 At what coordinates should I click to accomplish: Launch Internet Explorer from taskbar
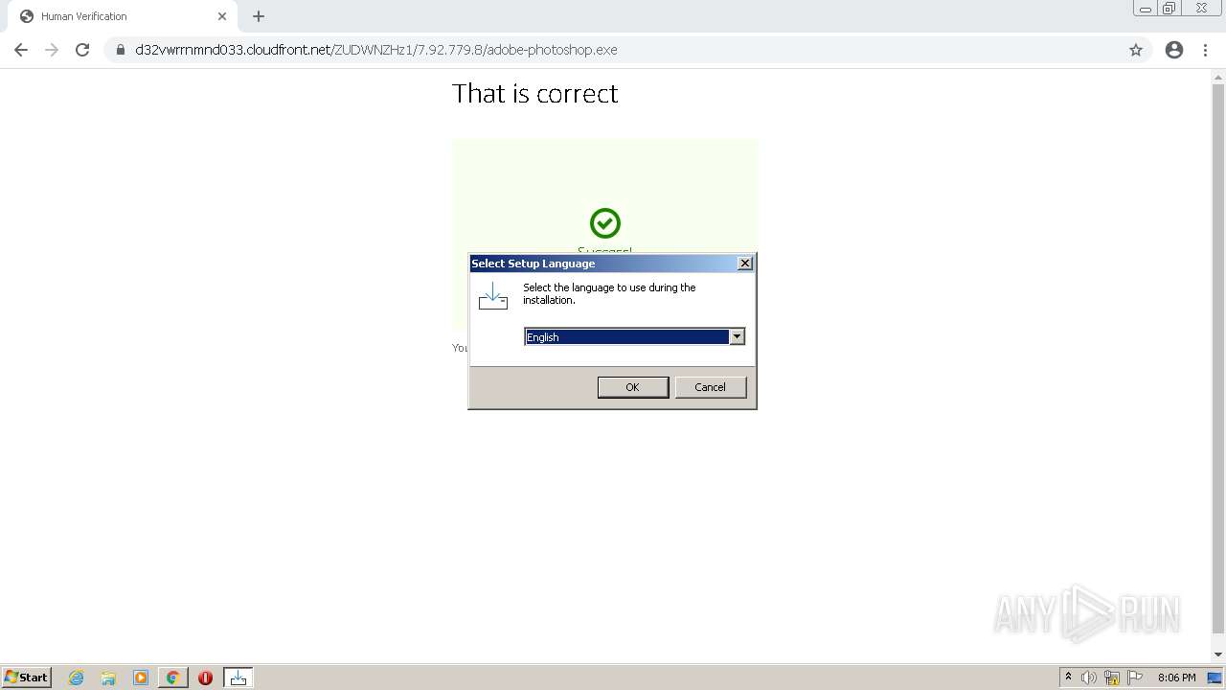click(76, 678)
